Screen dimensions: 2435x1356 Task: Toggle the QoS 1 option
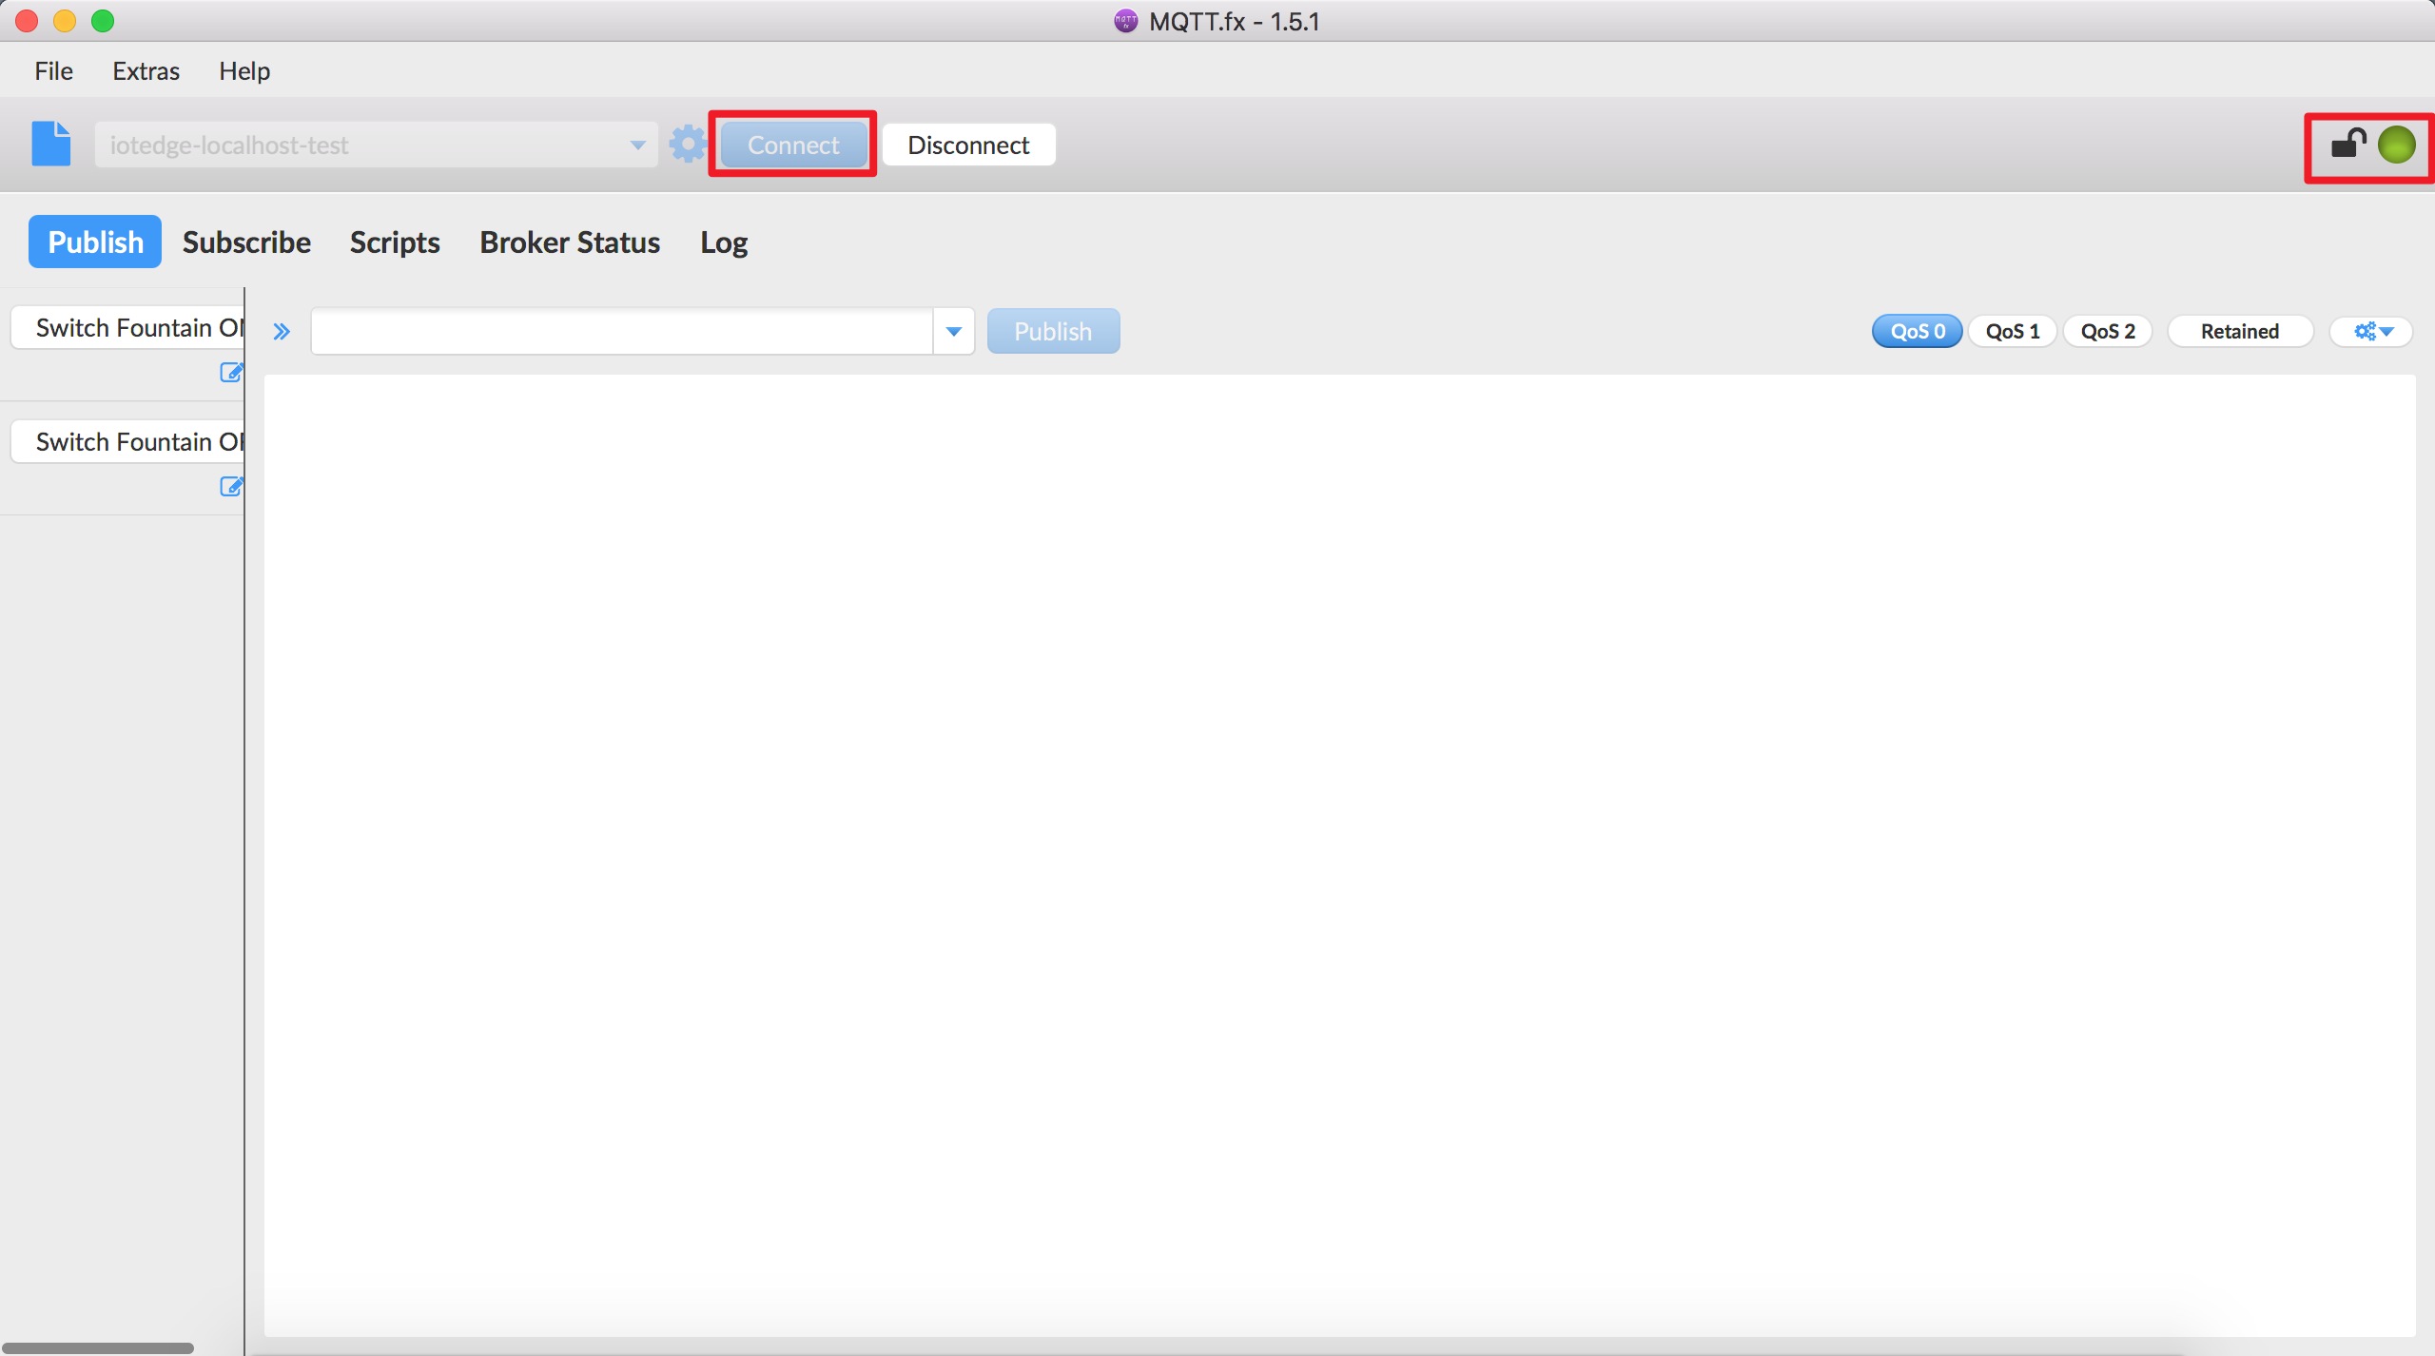point(2011,331)
